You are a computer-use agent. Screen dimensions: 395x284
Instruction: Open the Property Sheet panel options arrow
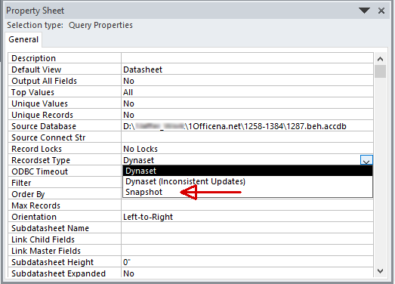point(364,11)
